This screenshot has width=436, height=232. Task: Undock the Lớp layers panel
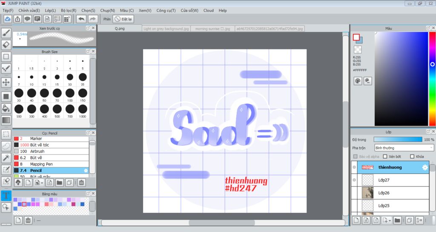[x=428, y=132]
